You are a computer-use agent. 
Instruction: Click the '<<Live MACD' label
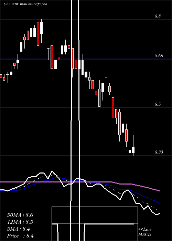145,232
